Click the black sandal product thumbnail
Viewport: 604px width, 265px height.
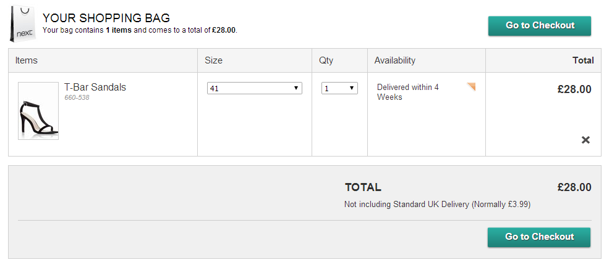38,111
